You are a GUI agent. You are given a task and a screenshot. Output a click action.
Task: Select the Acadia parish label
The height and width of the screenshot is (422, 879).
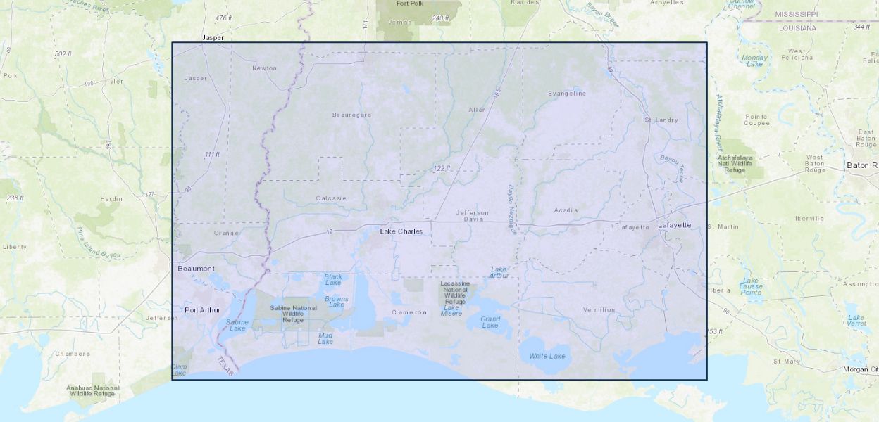click(x=566, y=210)
